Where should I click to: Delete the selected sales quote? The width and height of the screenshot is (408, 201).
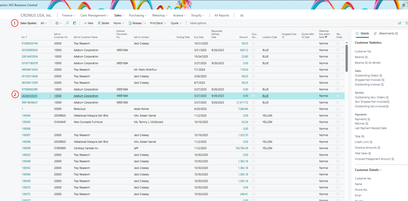pos(103,23)
